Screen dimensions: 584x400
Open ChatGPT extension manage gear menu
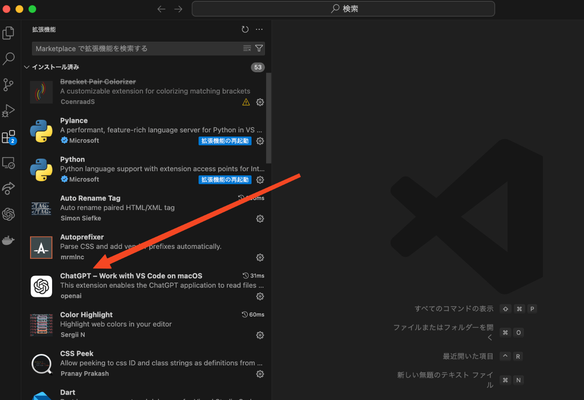pyautogui.click(x=260, y=296)
